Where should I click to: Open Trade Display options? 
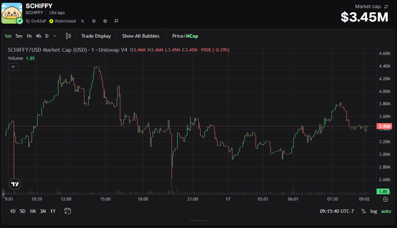(96, 36)
